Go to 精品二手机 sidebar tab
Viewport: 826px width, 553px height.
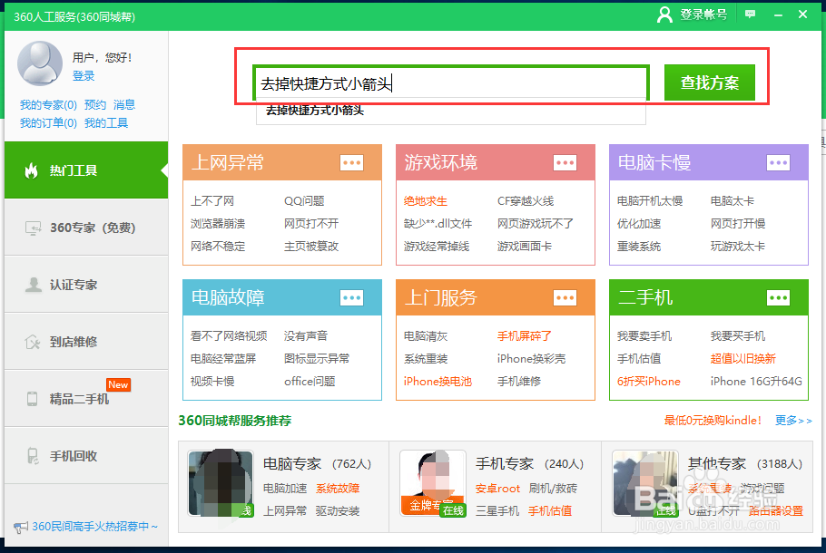click(86, 398)
